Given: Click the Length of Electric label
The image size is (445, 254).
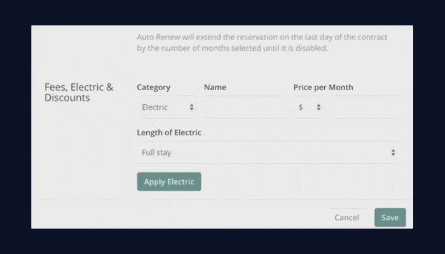Looking at the screenshot, I should (169, 133).
